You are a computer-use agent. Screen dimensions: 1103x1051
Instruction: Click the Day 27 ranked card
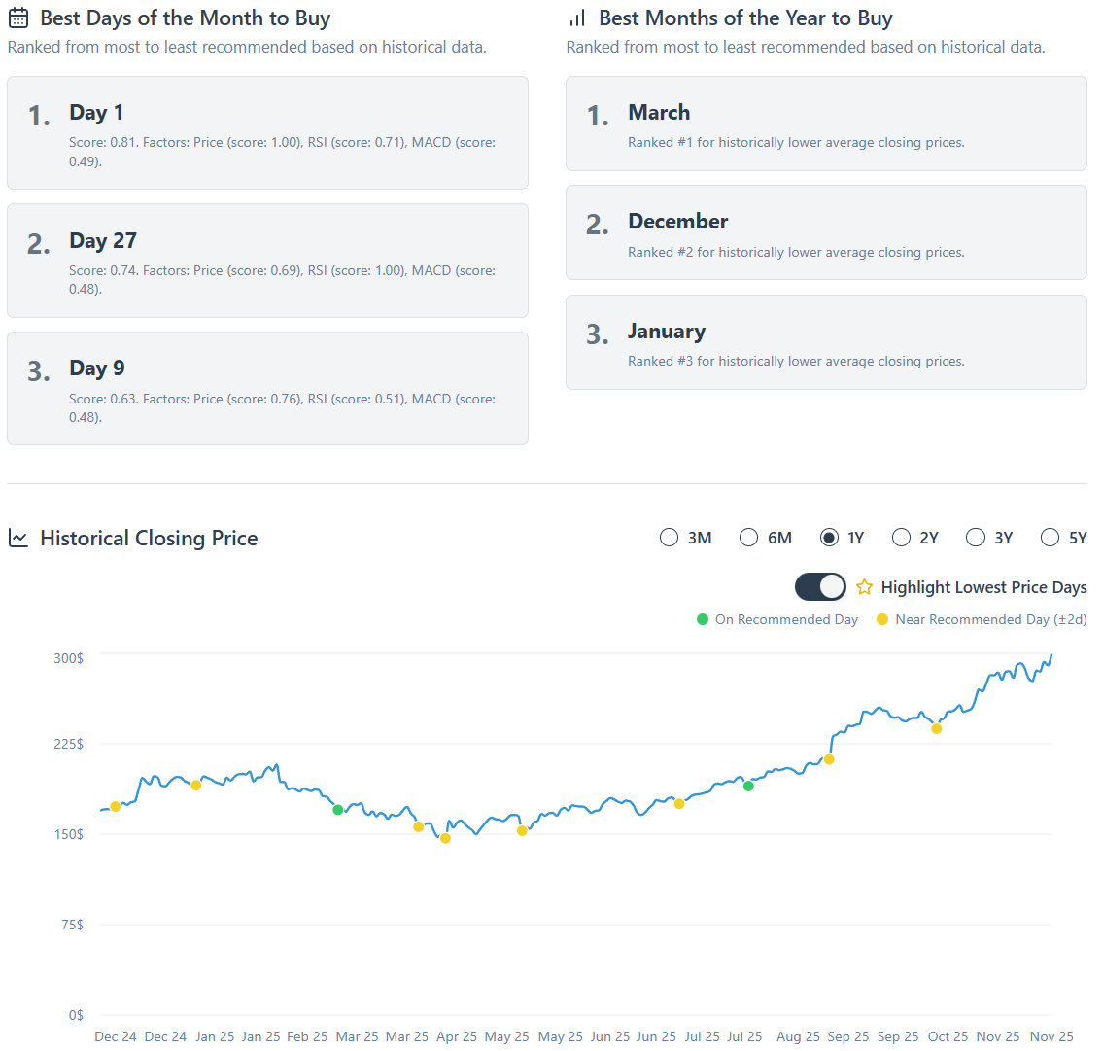[267, 261]
